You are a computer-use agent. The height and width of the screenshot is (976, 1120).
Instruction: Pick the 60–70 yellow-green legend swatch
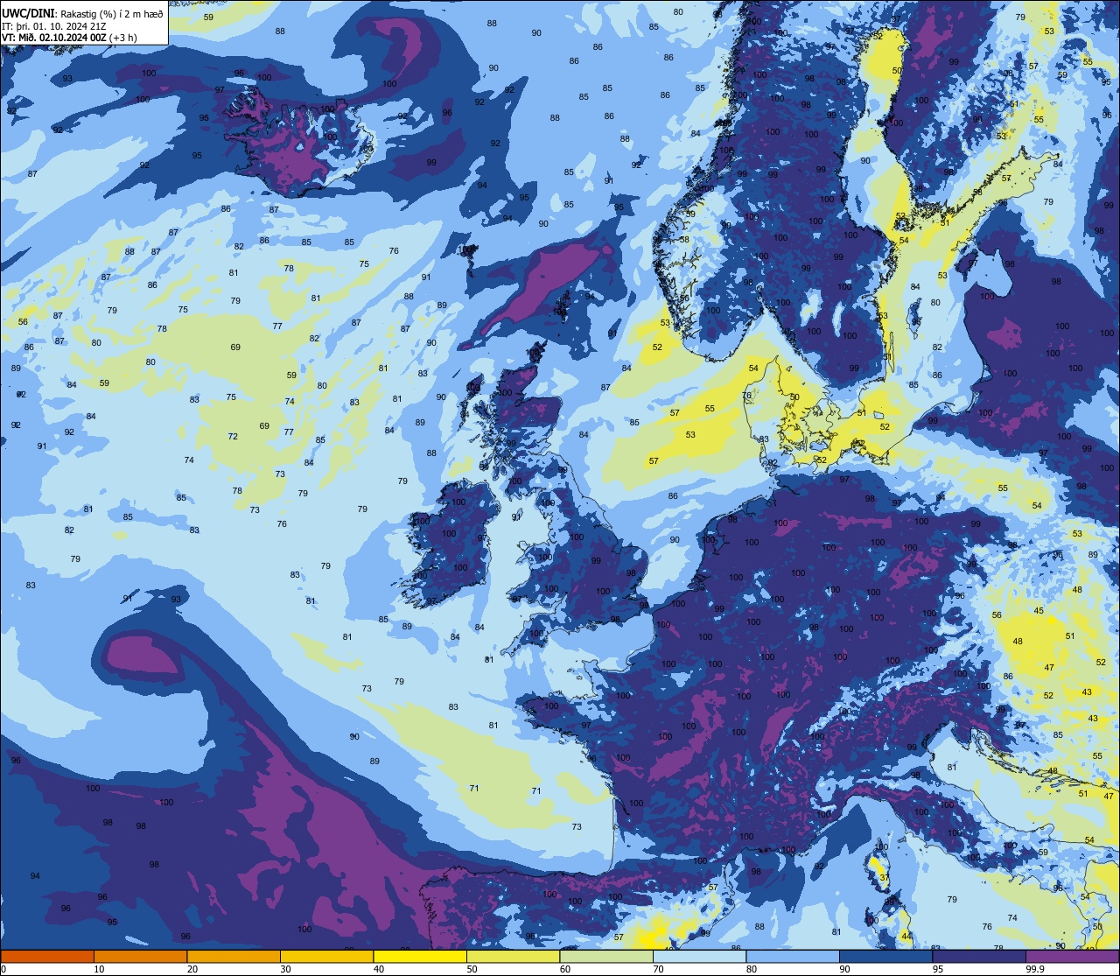pos(606,957)
